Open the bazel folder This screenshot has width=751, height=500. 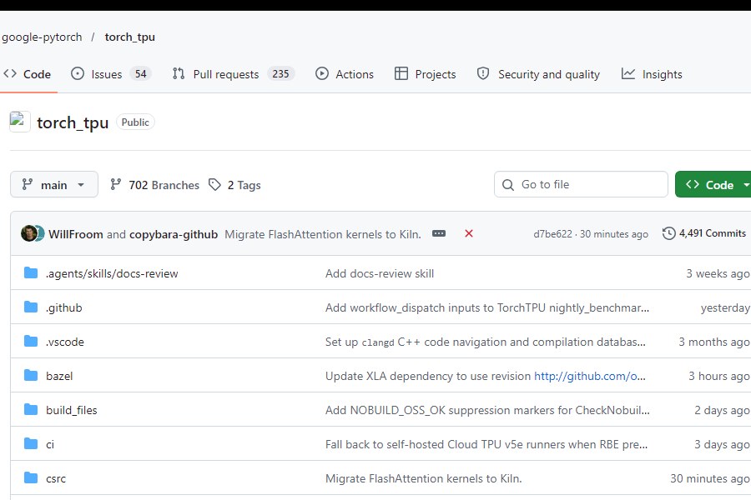coord(59,376)
